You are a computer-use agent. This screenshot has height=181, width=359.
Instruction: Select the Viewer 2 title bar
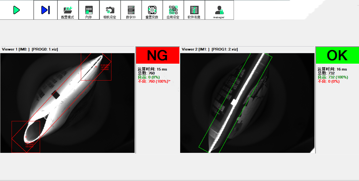point(247,49)
